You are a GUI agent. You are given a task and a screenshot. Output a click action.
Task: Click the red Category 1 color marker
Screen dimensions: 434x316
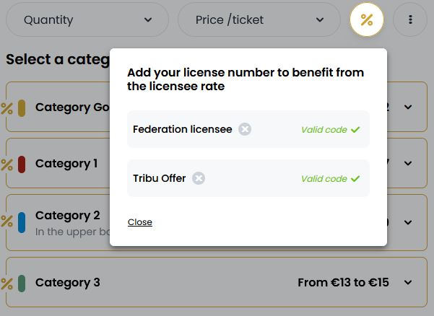(22, 164)
